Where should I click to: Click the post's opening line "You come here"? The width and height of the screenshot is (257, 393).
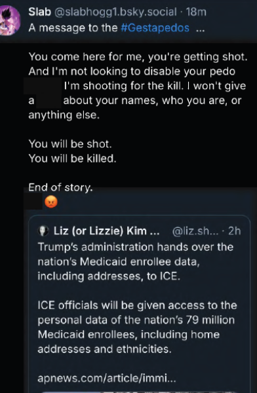point(138,57)
